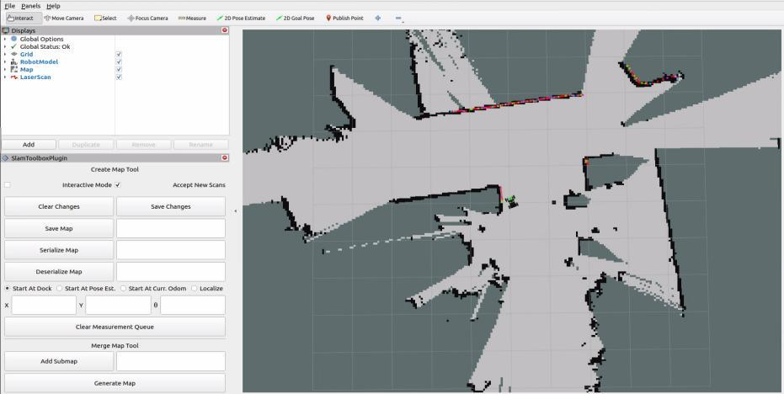The image size is (784, 394).
Task: Select Start At Dock radio button
Action: (8, 289)
